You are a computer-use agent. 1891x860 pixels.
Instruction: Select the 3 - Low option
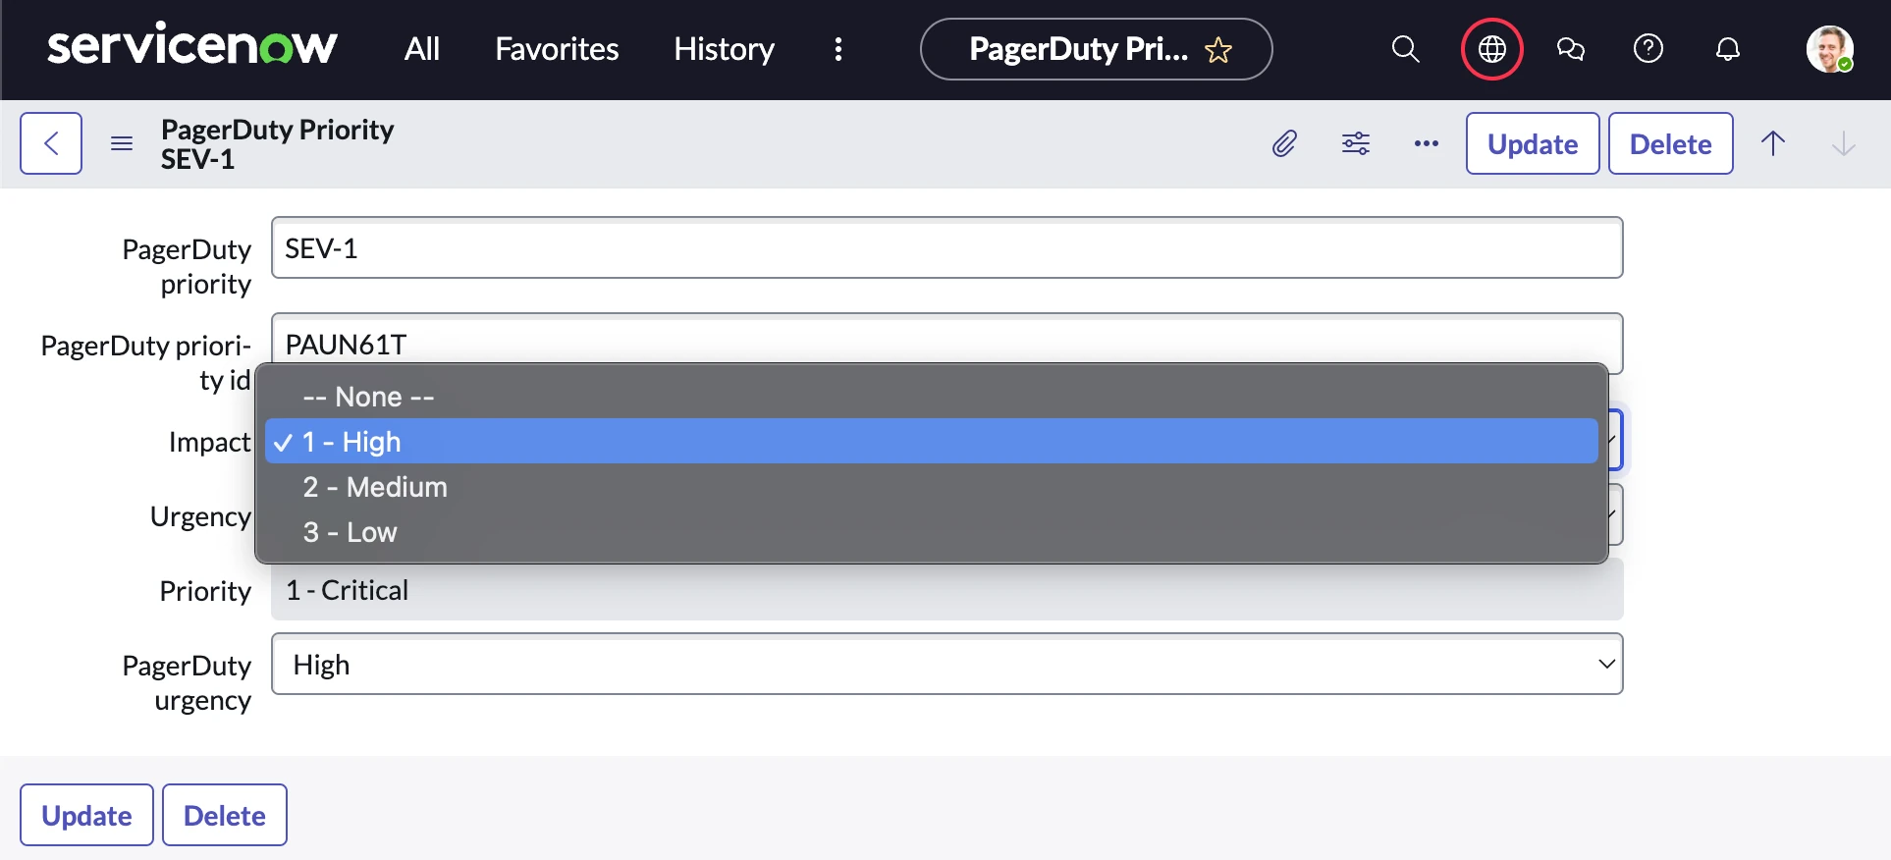point(931,532)
